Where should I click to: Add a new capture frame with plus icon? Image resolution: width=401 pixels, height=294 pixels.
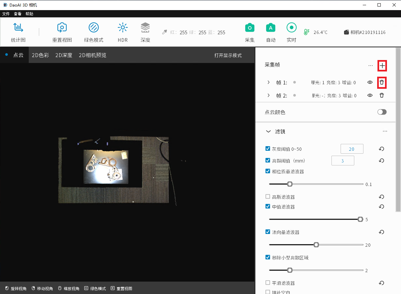[x=382, y=66]
